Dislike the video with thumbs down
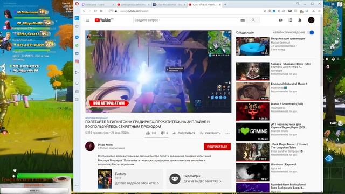 [163, 133]
